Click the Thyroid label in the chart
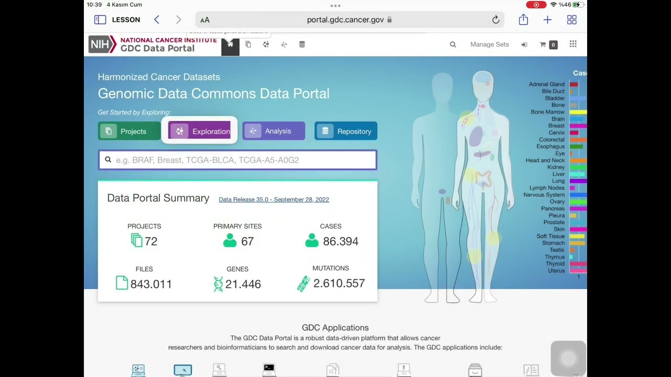Viewport: 671px width, 377px height. pos(555,264)
